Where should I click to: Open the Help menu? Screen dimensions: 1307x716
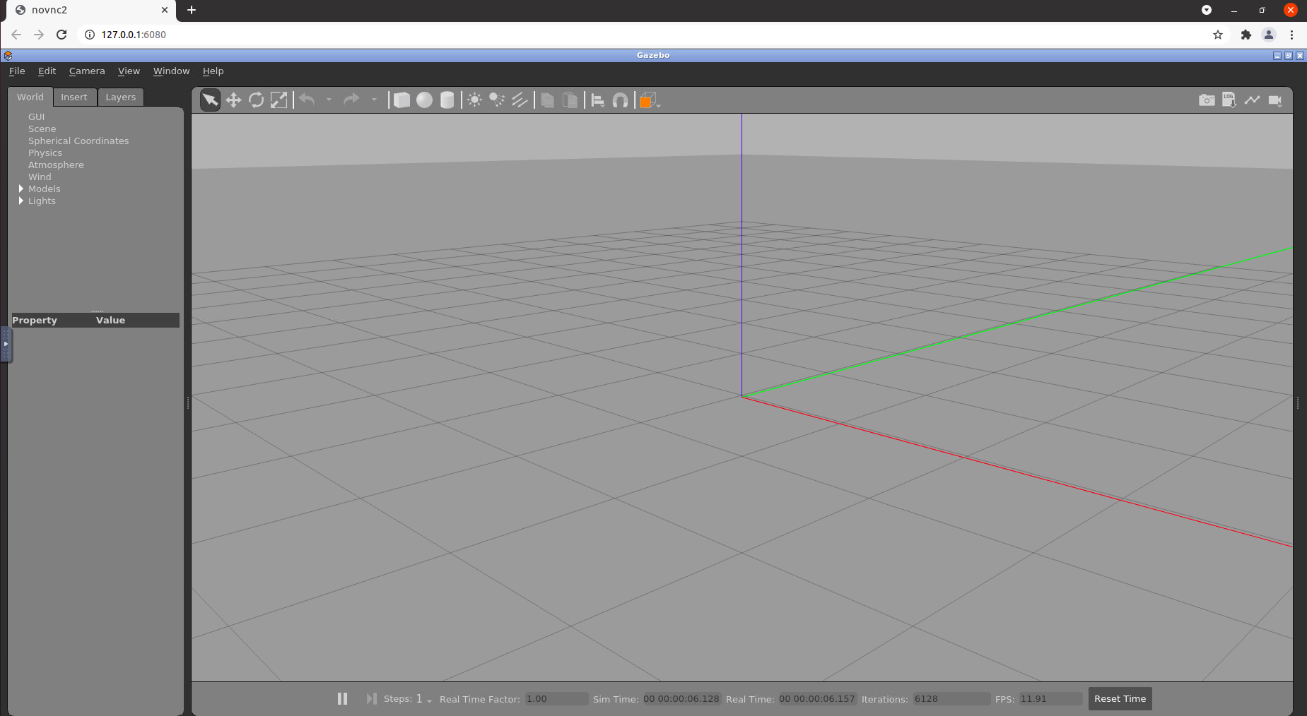(213, 71)
